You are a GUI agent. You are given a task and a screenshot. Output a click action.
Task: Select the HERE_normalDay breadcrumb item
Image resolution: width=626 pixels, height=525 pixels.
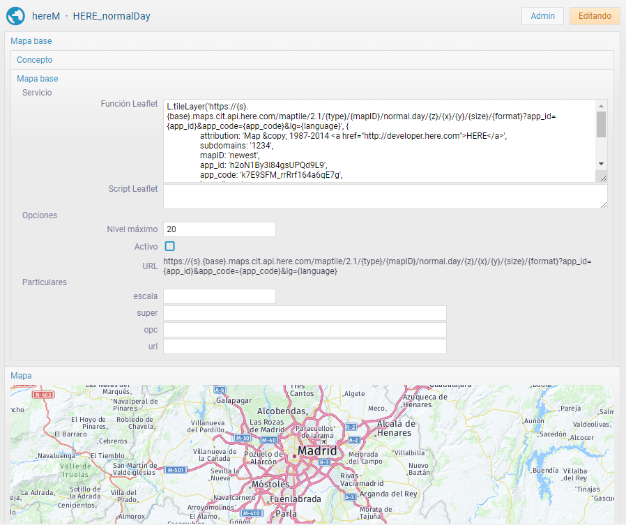coord(112,16)
